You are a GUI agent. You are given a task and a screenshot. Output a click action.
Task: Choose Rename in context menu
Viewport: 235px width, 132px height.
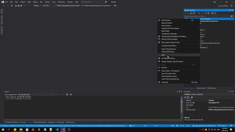pos(164,67)
